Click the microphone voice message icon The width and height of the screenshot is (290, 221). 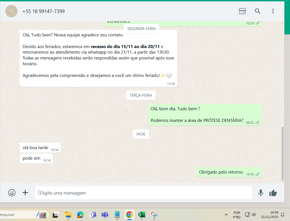(261, 193)
